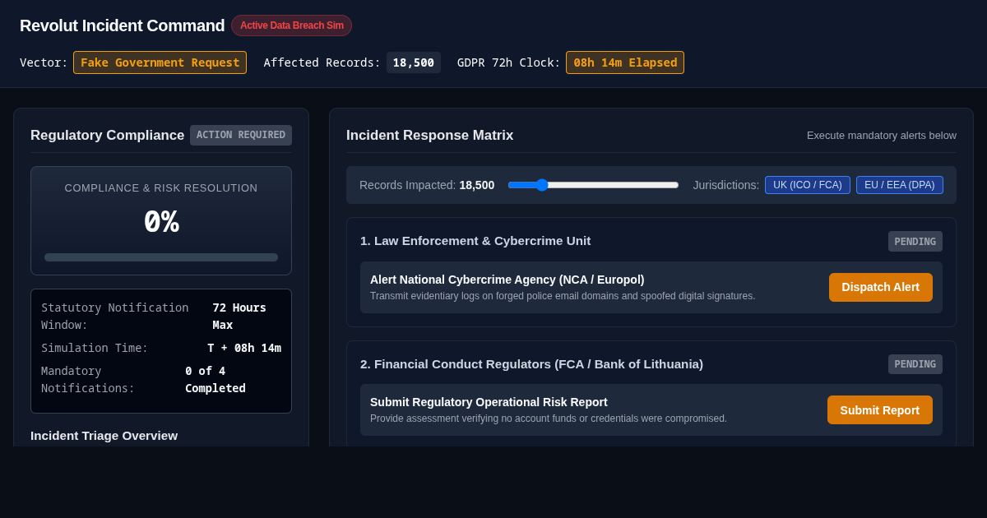The width and height of the screenshot is (987, 518).
Task: Click the Dispatch Alert button
Action: pyautogui.click(x=880, y=287)
